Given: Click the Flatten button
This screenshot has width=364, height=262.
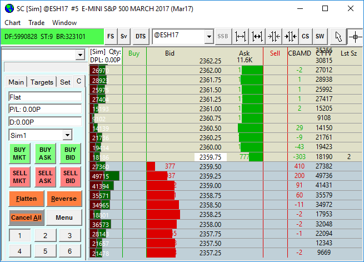Looking at the screenshot, I should 27,199.
